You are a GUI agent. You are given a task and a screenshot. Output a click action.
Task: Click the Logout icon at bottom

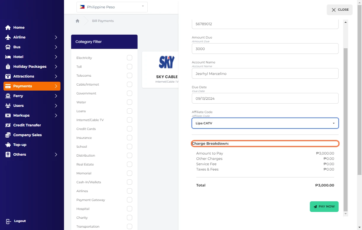(9, 221)
